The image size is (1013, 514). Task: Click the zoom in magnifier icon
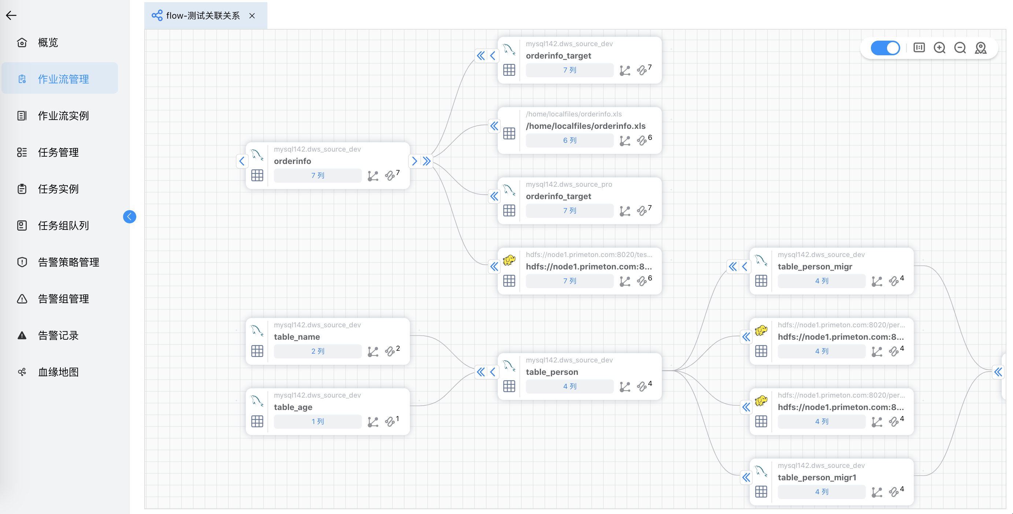[x=939, y=48]
